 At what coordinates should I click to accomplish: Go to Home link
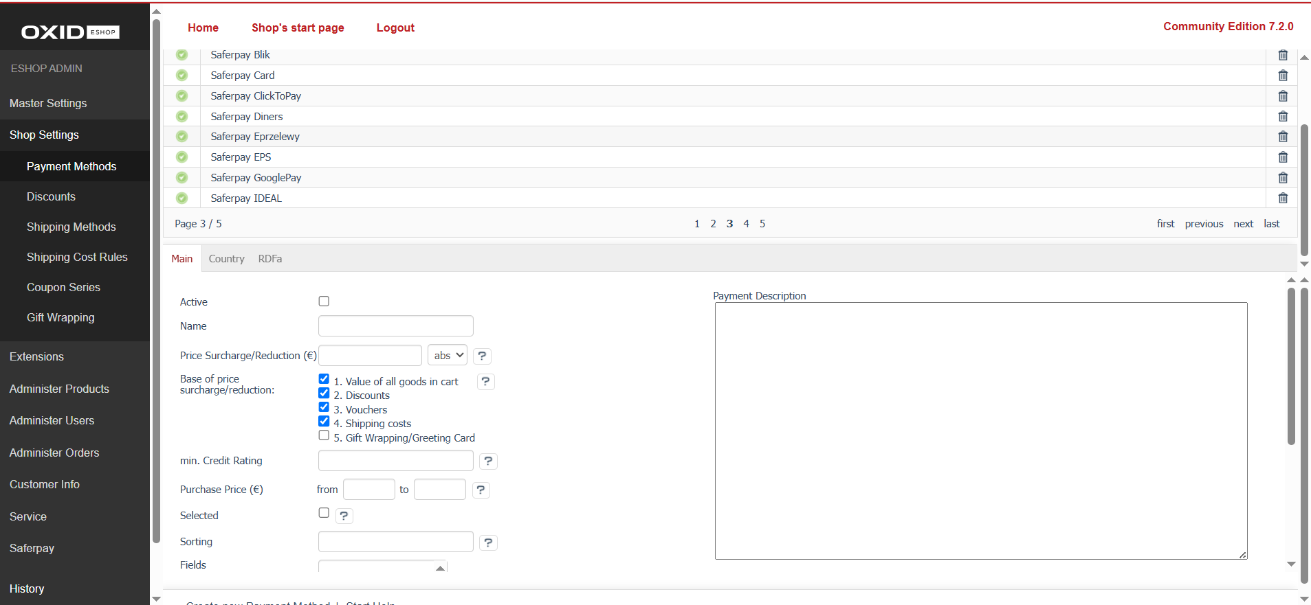[203, 27]
